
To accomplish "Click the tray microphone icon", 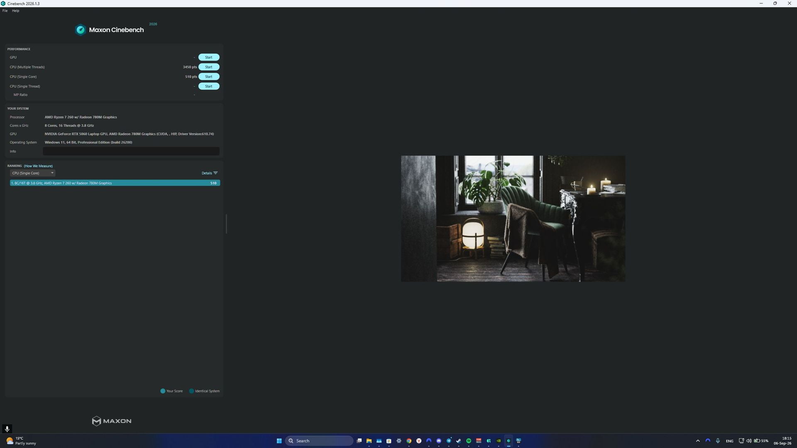I will tap(718, 441).
